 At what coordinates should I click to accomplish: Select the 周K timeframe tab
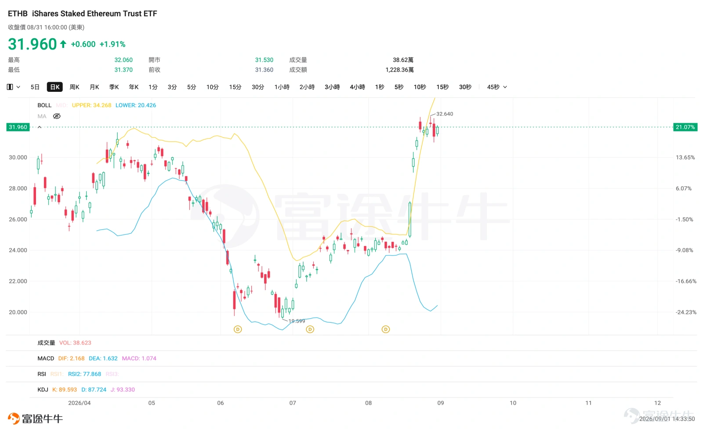point(75,87)
